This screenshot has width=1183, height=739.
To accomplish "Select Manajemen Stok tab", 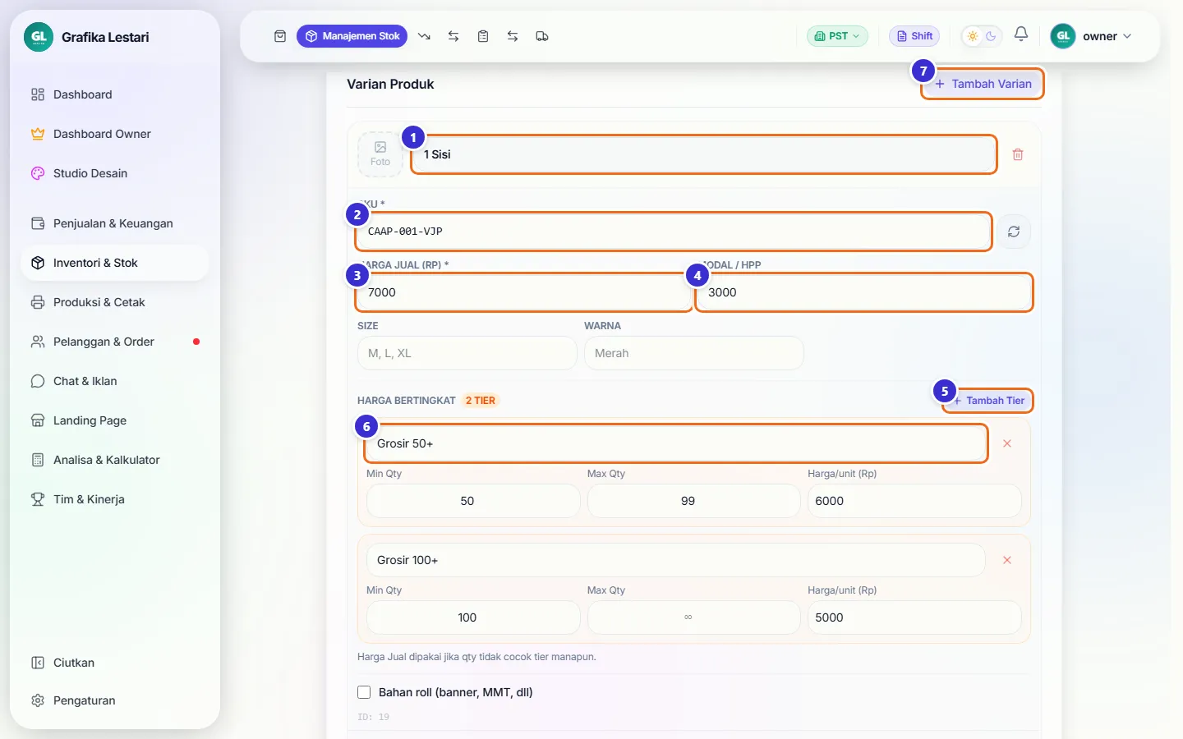I will pos(352,36).
